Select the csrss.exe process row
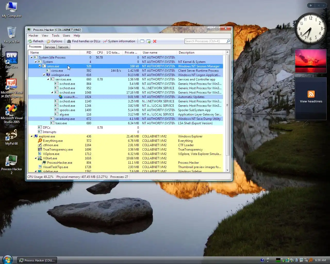The width and height of the screenshot is (330, 264). 126,71
